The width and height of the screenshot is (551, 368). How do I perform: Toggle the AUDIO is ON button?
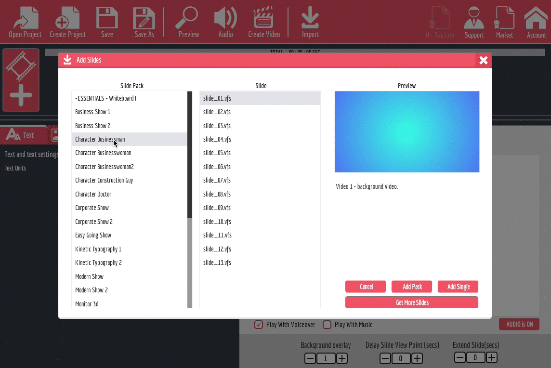pos(519,324)
